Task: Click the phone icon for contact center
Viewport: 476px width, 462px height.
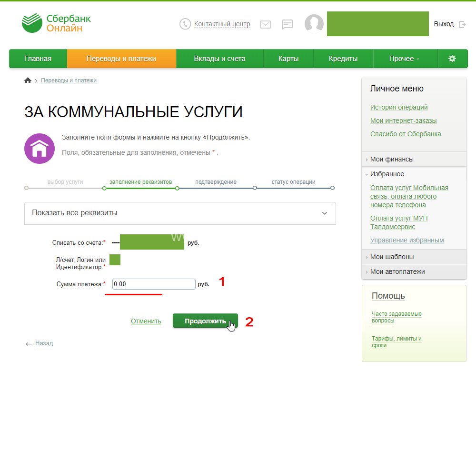Action: pos(185,24)
